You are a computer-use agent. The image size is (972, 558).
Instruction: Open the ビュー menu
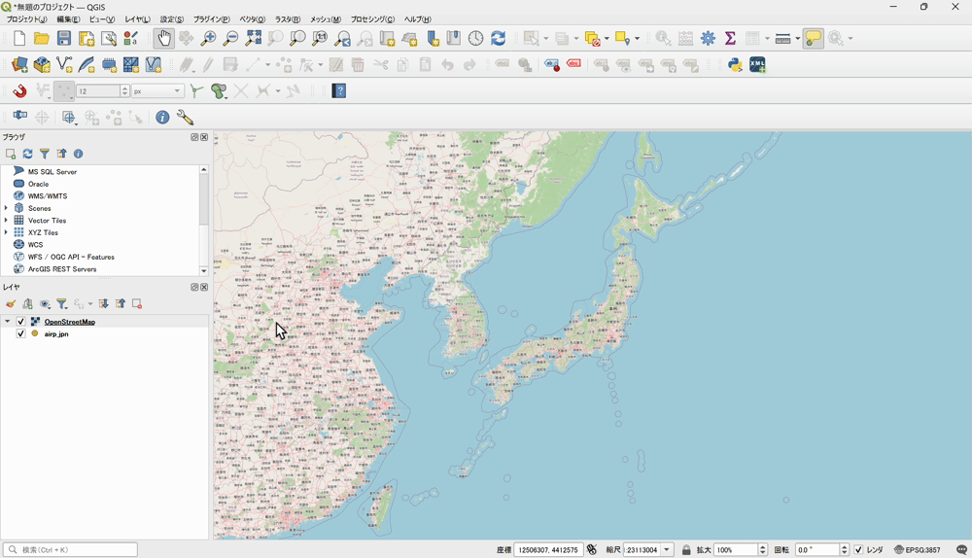(102, 19)
